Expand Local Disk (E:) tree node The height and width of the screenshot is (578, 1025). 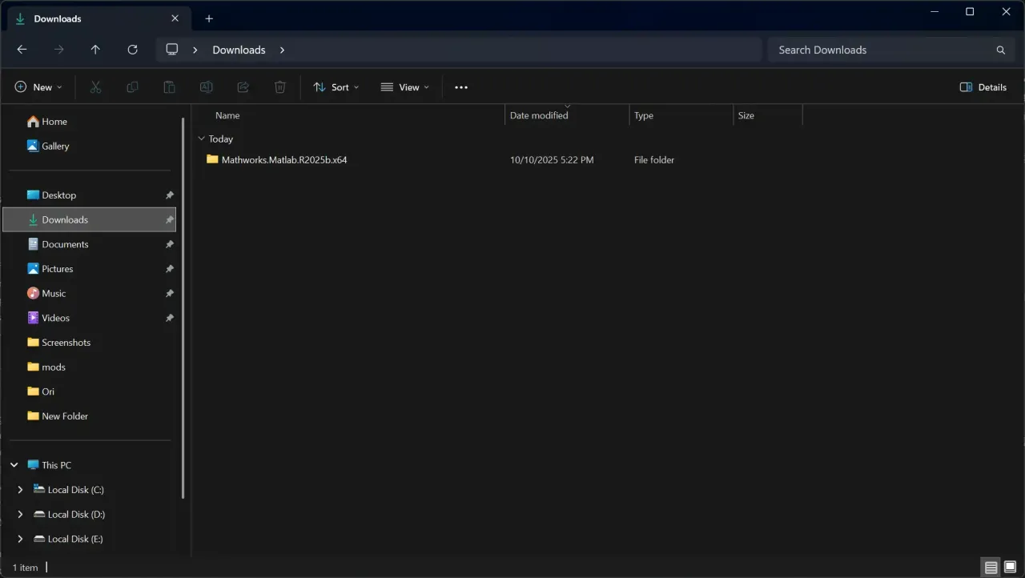(20, 539)
